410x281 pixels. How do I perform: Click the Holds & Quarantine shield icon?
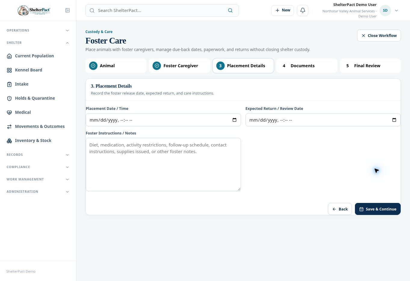coord(9,98)
